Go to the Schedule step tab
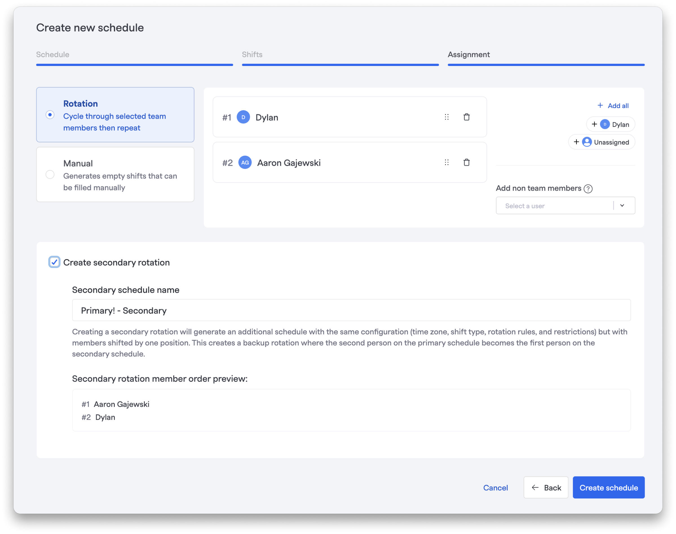The height and width of the screenshot is (534, 676). 53,54
